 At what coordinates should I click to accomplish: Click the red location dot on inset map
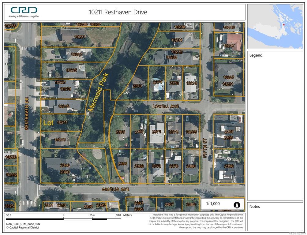click(284, 24)
